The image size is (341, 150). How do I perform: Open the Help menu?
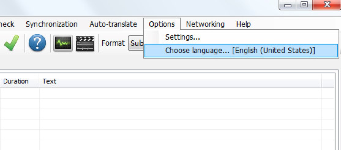(x=243, y=24)
